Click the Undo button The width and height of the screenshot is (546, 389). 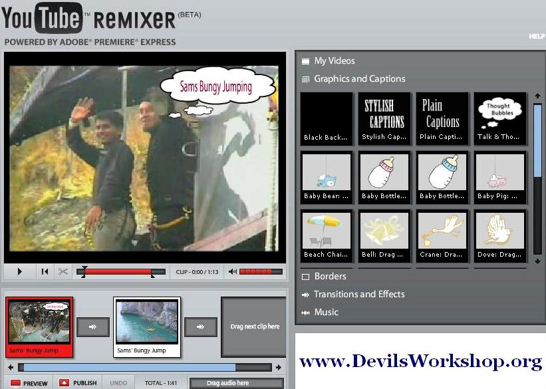point(118,383)
